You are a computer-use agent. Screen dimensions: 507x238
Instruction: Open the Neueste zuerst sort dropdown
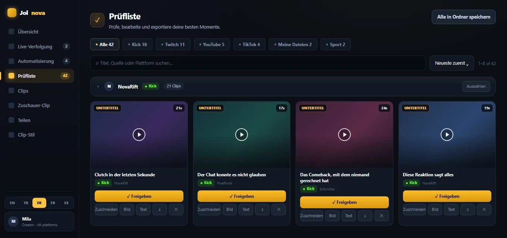point(452,63)
